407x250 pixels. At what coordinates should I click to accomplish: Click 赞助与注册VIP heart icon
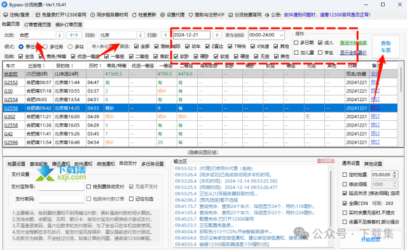point(191,15)
